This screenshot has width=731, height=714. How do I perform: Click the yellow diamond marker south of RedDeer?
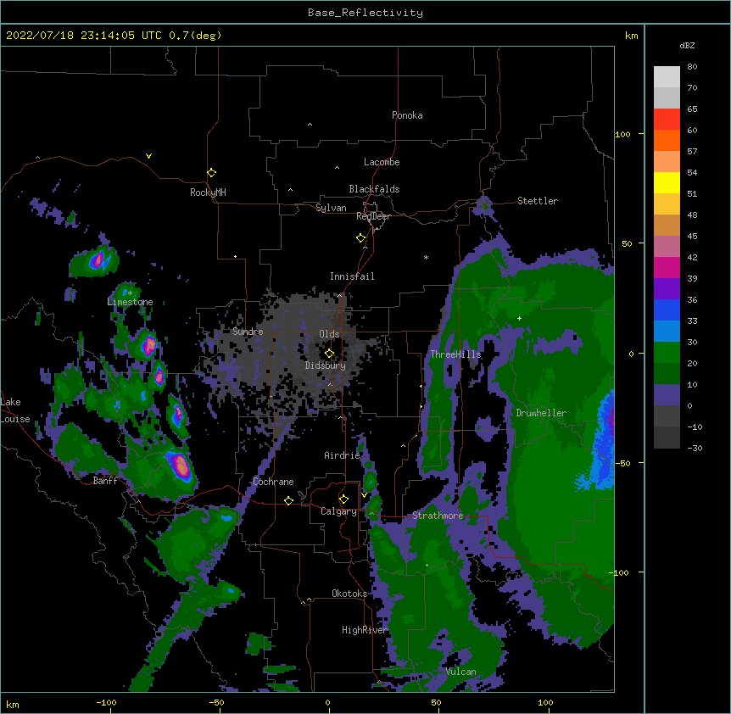pos(360,238)
